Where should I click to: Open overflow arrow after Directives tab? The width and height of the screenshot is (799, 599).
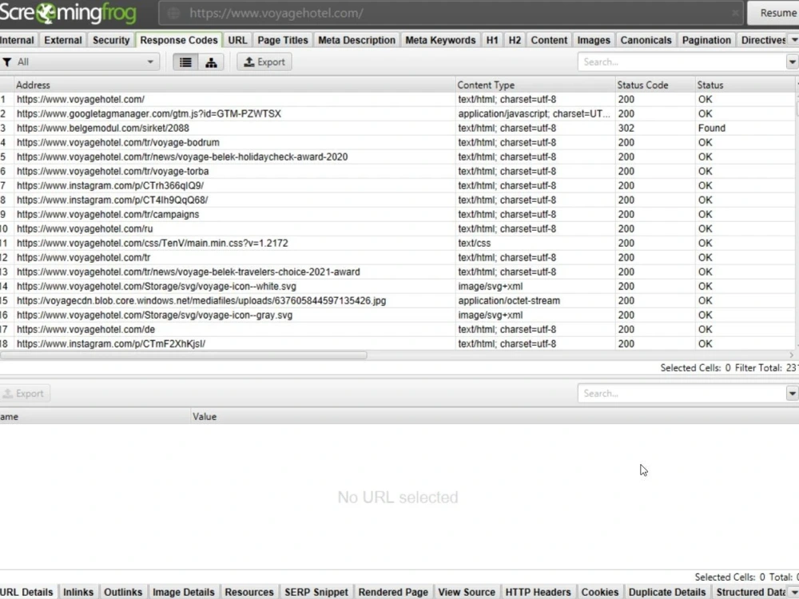(x=794, y=40)
